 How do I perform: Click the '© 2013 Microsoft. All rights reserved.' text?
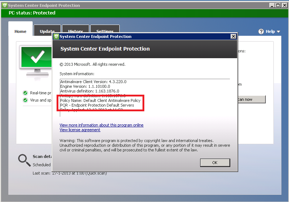[x=92, y=64]
